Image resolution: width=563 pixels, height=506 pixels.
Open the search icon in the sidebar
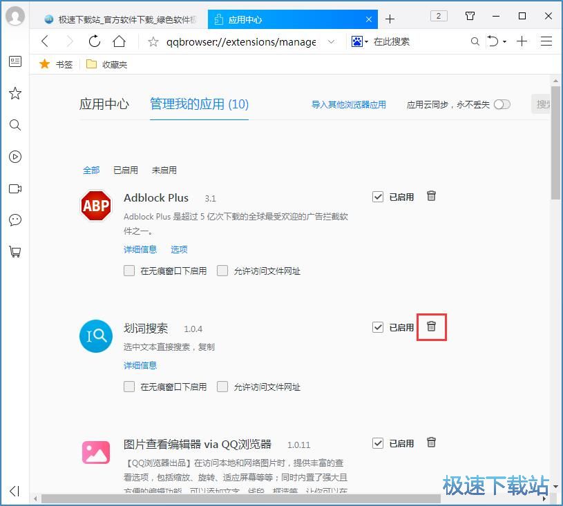[15, 125]
